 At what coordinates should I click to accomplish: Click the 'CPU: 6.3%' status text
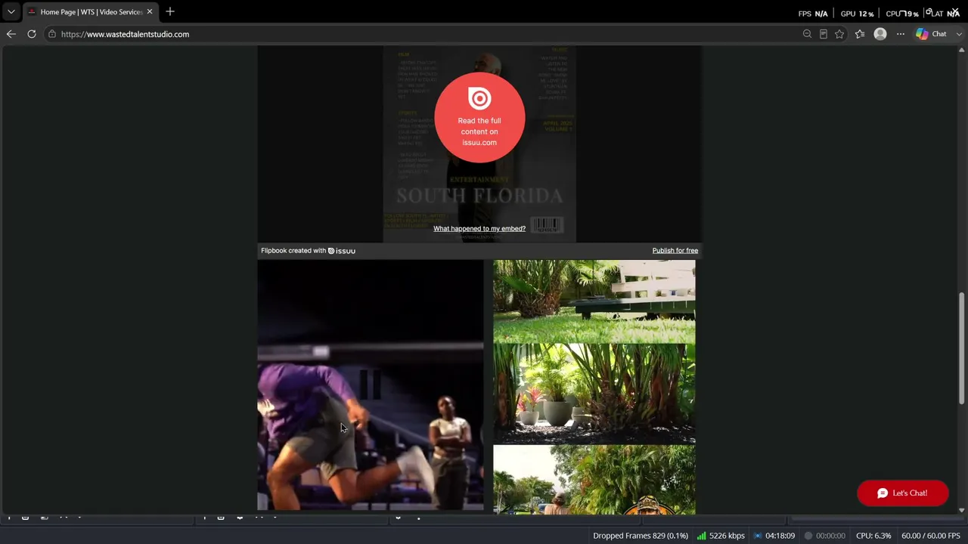(873, 536)
